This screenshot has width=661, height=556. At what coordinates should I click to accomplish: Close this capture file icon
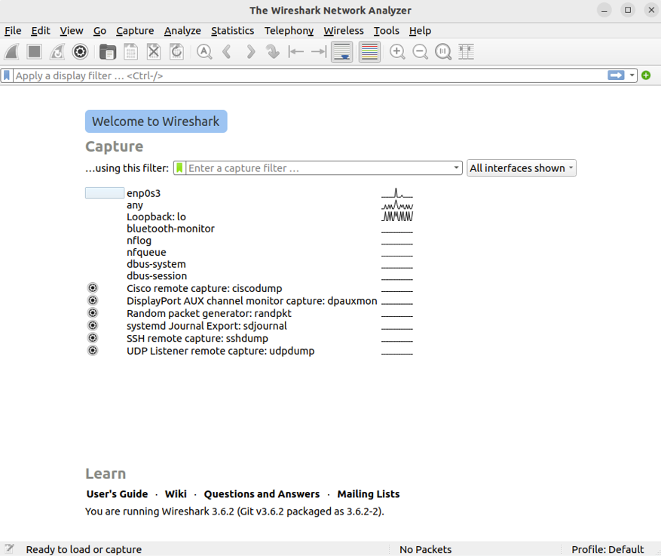(x=154, y=52)
